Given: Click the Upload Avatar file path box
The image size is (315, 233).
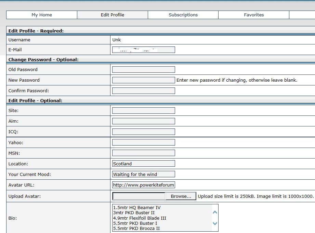Looking at the screenshot, I should tap(139, 196).
